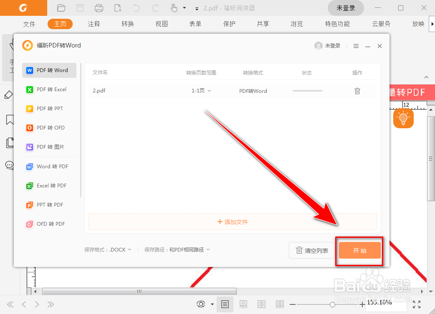Select PPT 转 PDF conversion
The height and width of the screenshot is (314, 435).
coord(49,205)
